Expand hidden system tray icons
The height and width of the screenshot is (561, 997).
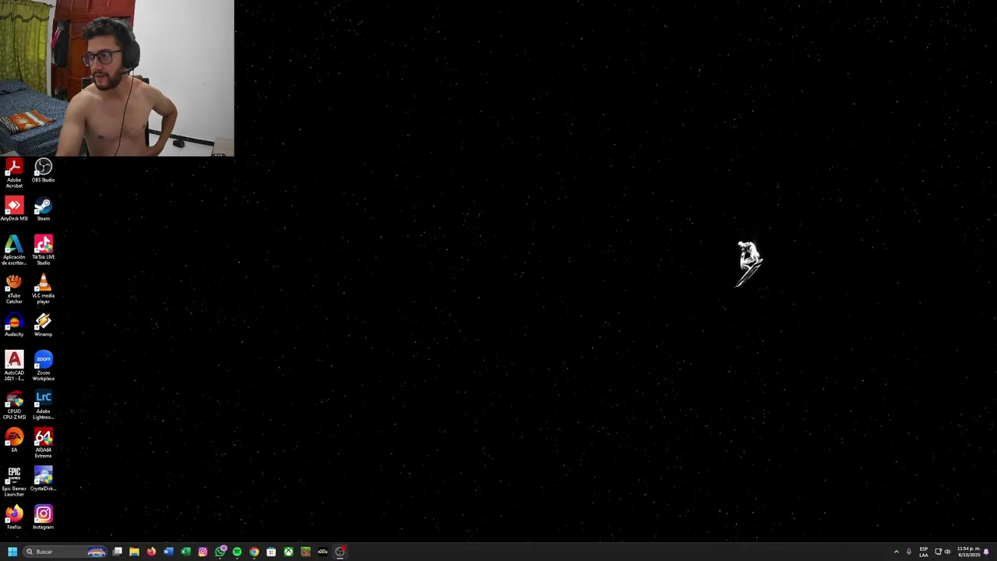tap(896, 552)
